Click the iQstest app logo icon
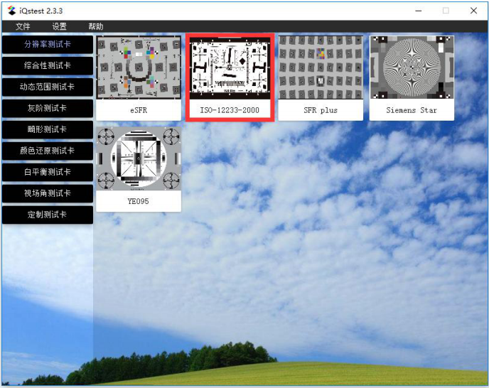The width and height of the screenshot is (489, 388). pyautogui.click(x=12, y=11)
